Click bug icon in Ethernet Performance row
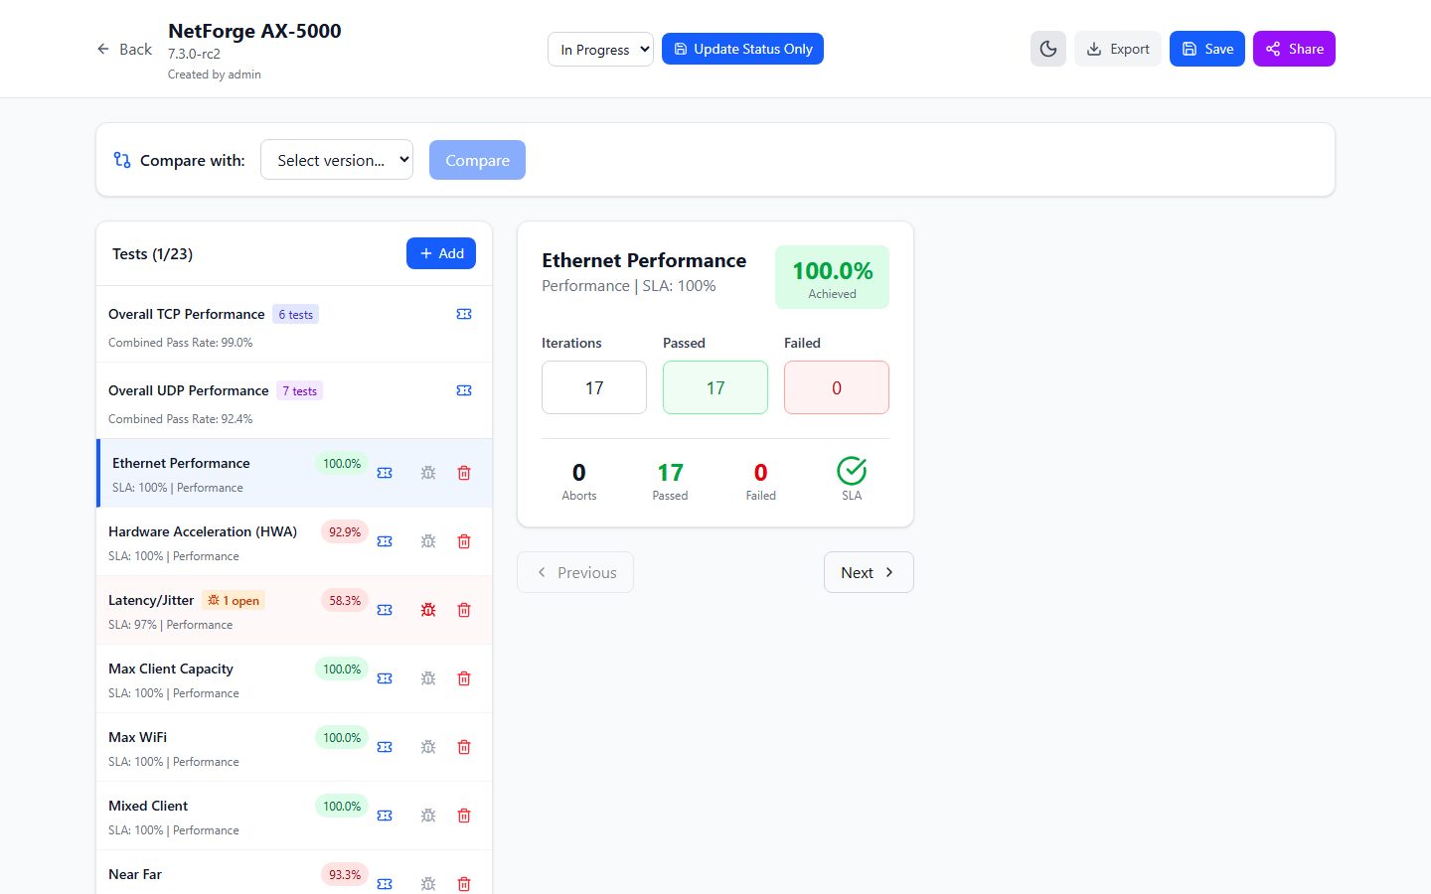 point(428,473)
